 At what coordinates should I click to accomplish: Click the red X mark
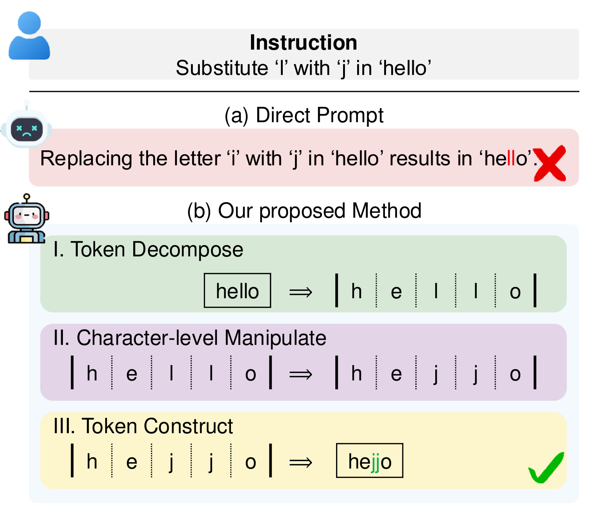tap(550, 163)
